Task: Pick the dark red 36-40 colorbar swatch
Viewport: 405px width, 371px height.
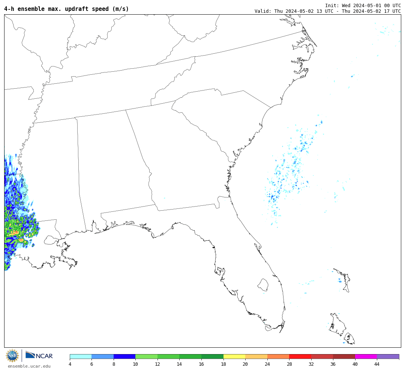Action: click(x=344, y=356)
